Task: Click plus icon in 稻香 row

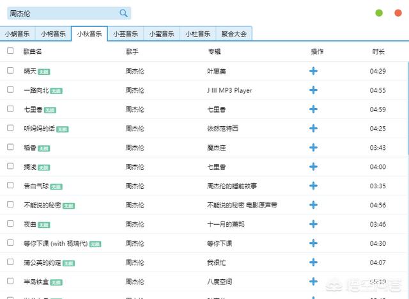Action: point(313,148)
